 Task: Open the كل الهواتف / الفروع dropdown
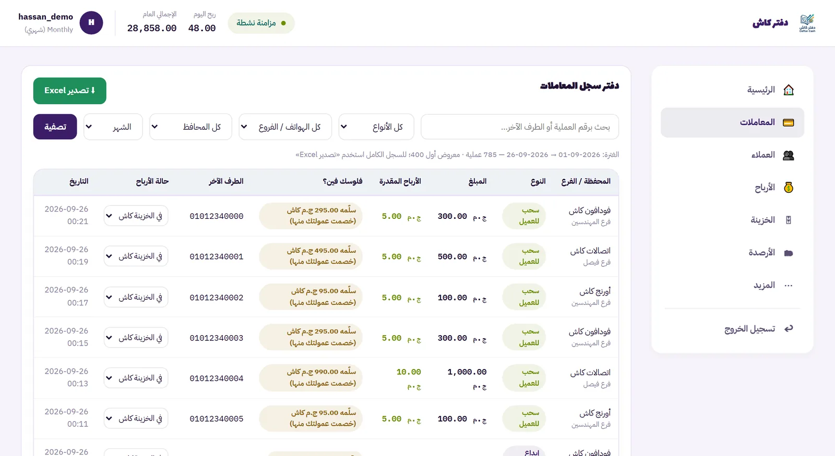tap(285, 127)
